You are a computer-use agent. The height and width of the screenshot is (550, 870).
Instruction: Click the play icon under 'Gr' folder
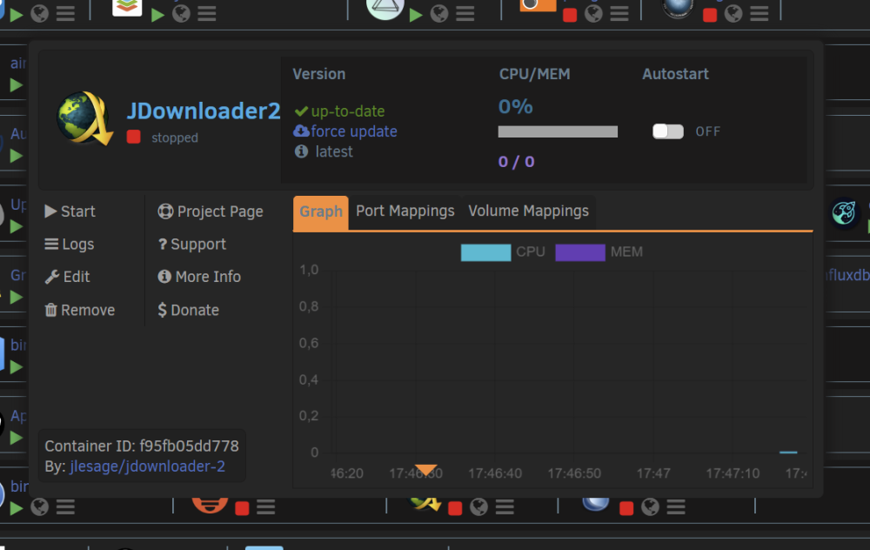(16, 297)
